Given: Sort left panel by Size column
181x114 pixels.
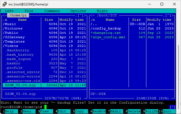Looking at the screenshot, I should click(x=49, y=20).
